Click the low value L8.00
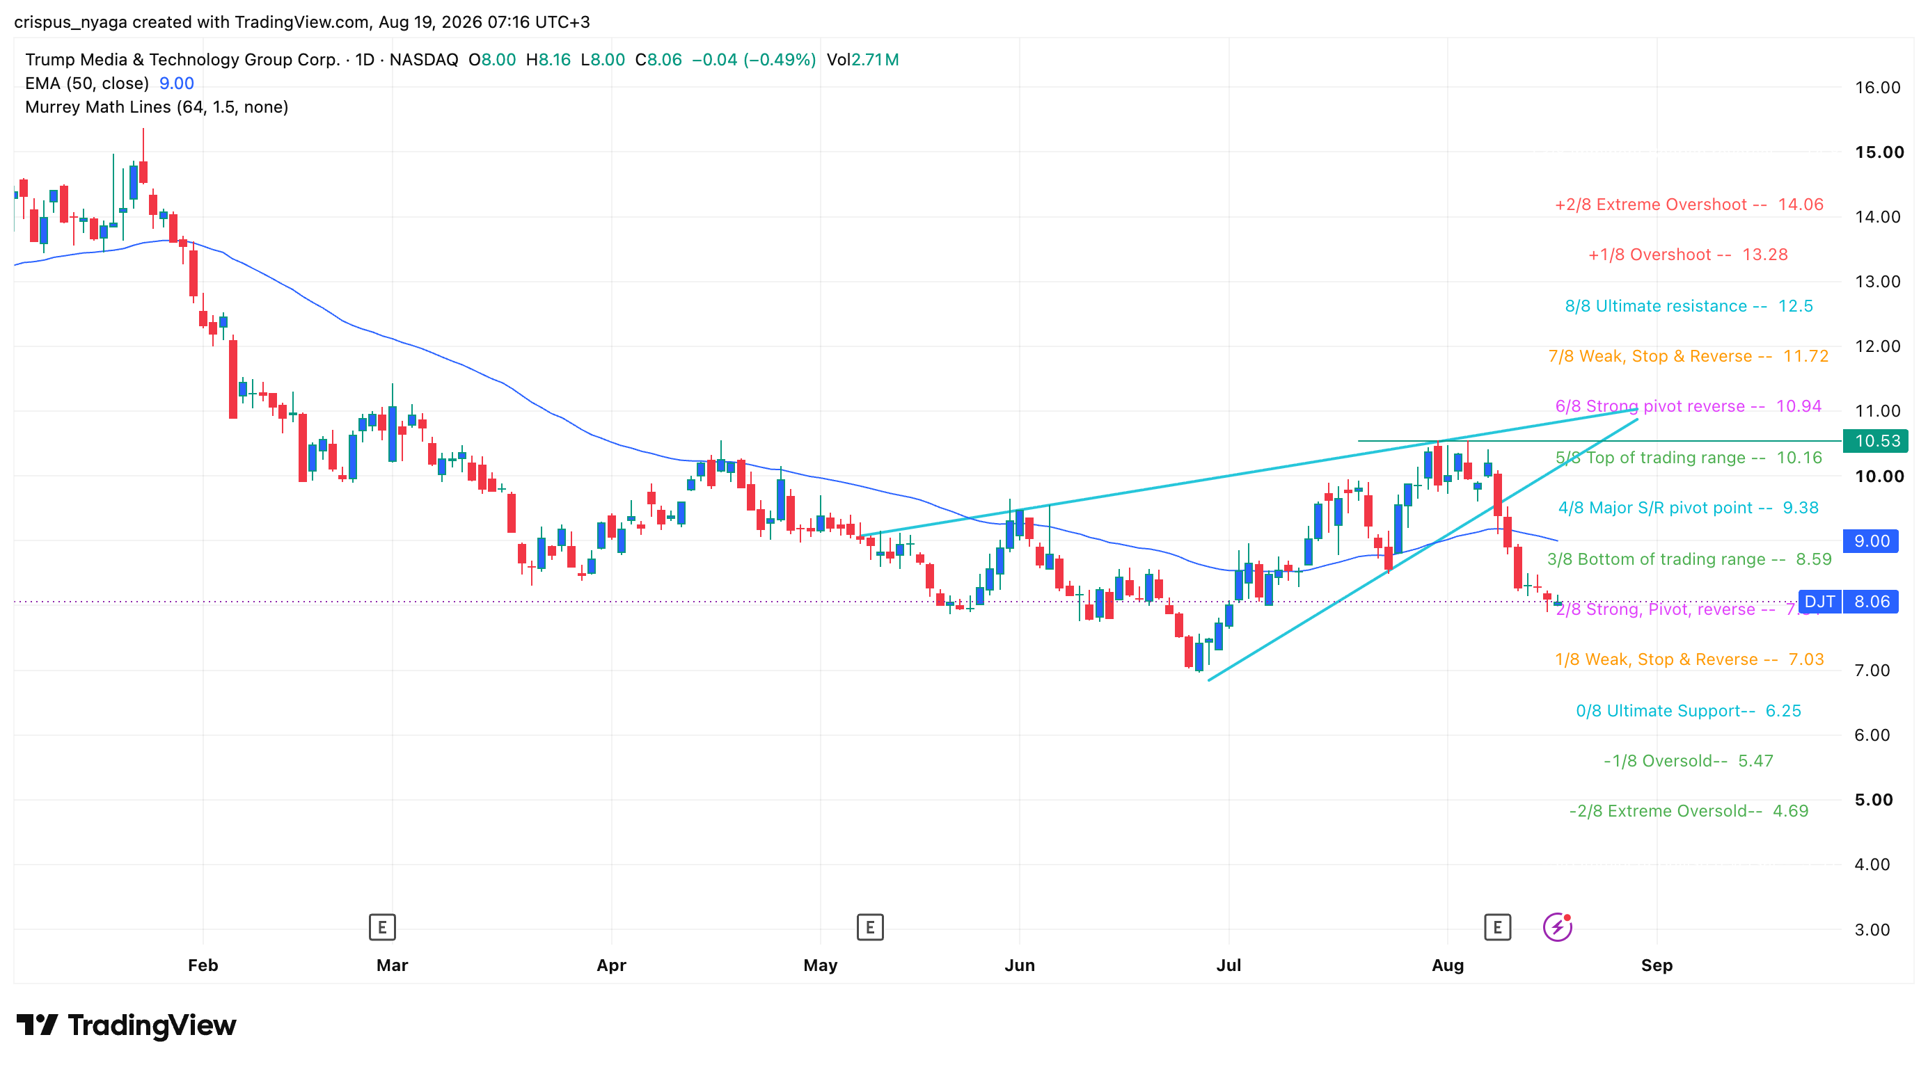1928x1067 pixels. tap(603, 60)
